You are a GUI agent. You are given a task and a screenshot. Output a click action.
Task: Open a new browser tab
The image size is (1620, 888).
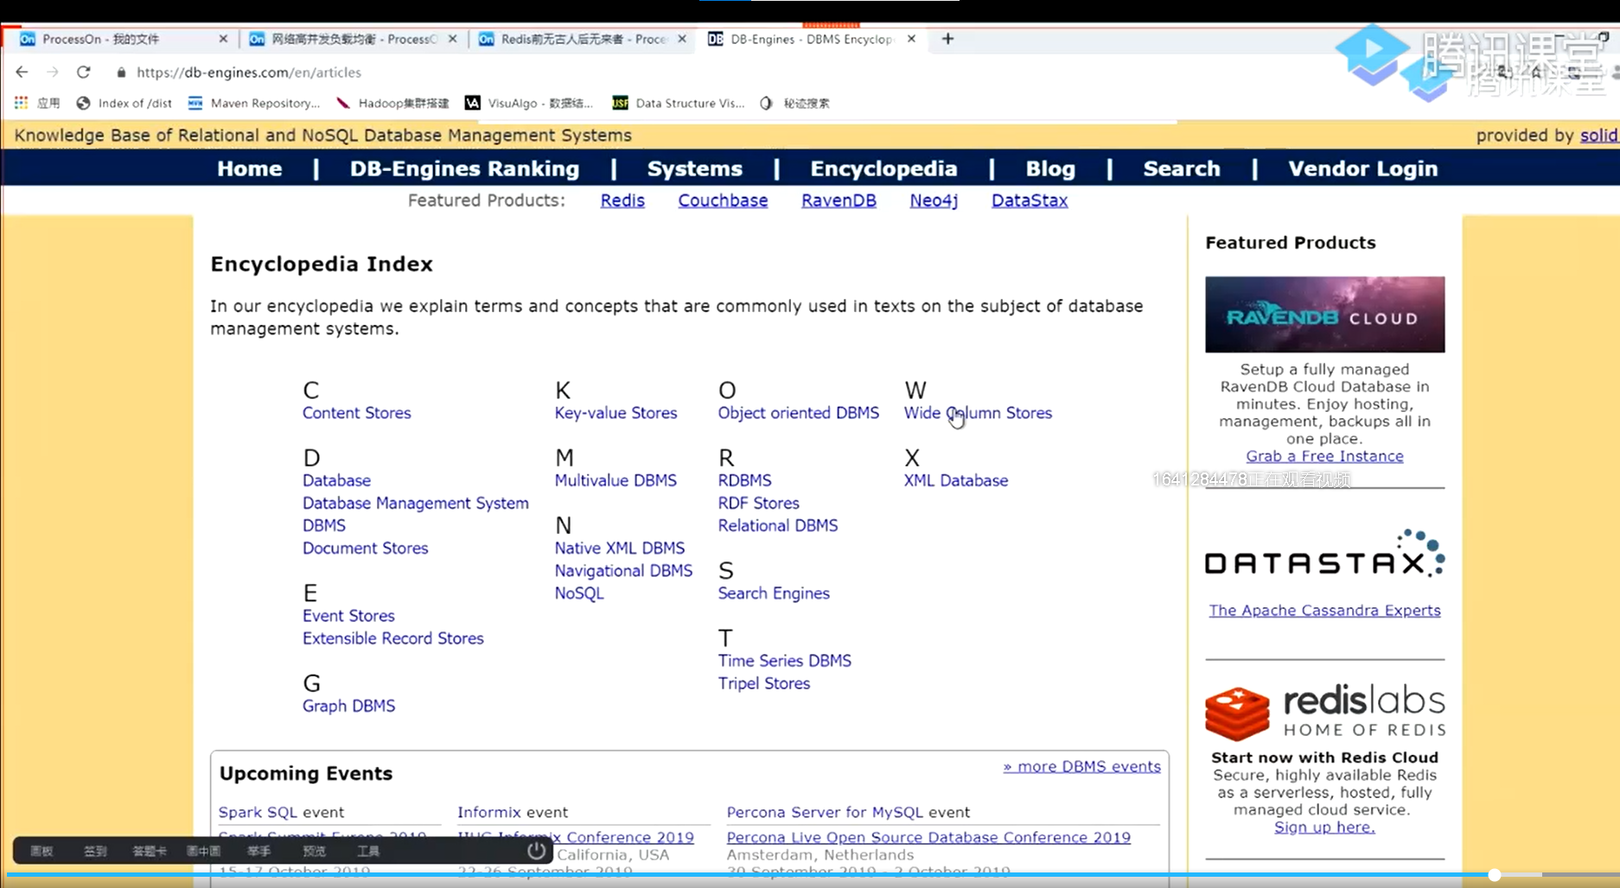[x=947, y=39]
